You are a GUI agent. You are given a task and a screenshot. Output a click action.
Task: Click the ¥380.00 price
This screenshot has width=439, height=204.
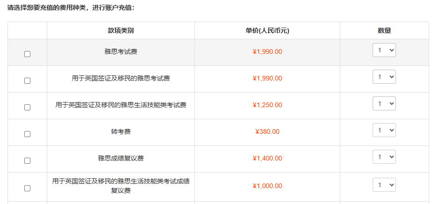coord(267,131)
